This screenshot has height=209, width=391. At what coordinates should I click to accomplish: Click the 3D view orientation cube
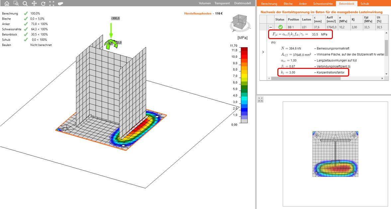click(239, 23)
